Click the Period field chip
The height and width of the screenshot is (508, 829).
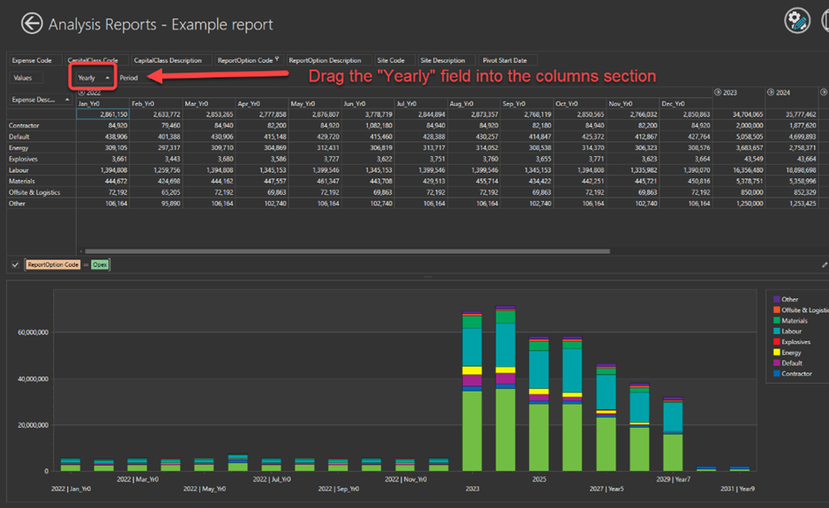coord(129,78)
